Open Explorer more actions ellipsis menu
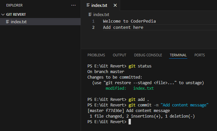The height and width of the screenshot is (131, 217). (x=73, y=6)
